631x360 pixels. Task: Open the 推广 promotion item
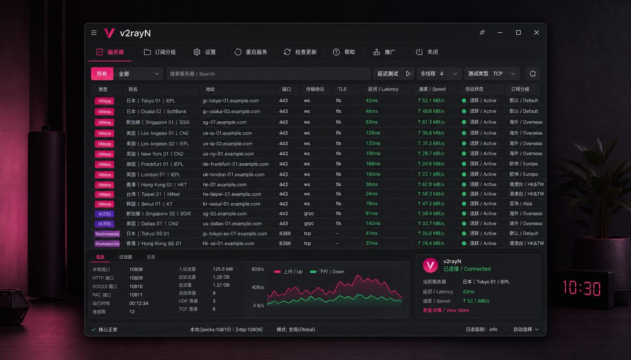384,52
